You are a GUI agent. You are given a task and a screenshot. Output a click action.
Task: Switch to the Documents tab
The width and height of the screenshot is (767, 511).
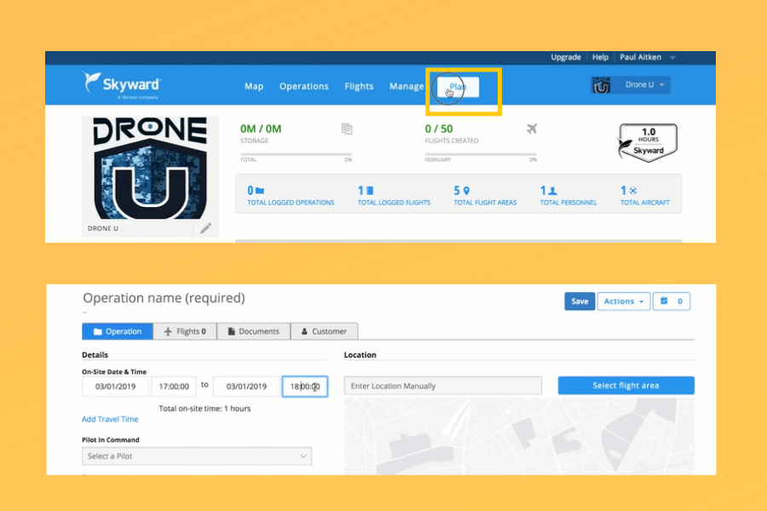point(253,331)
